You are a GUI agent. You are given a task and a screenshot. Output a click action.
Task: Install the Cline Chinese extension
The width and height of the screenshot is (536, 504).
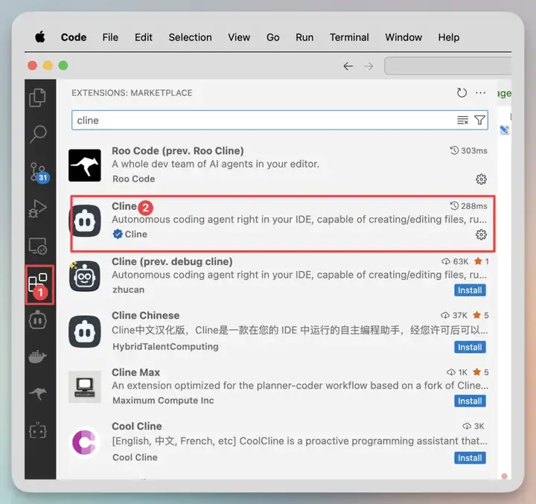470,347
